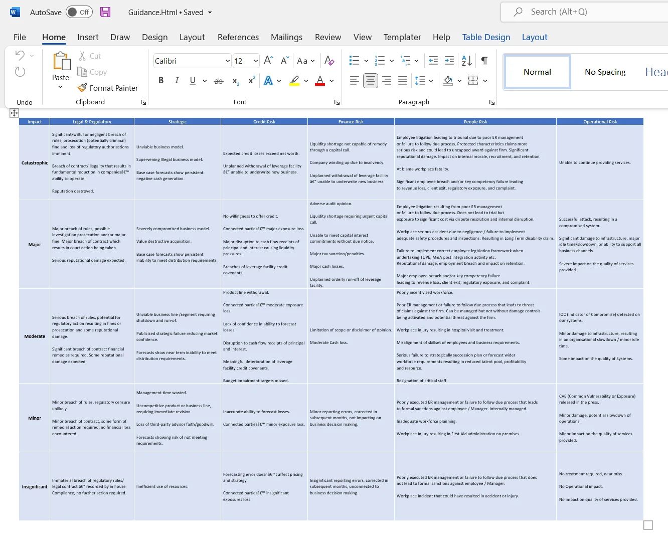
Task: Expand Paragraph dialog launcher
Action: (492, 102)
